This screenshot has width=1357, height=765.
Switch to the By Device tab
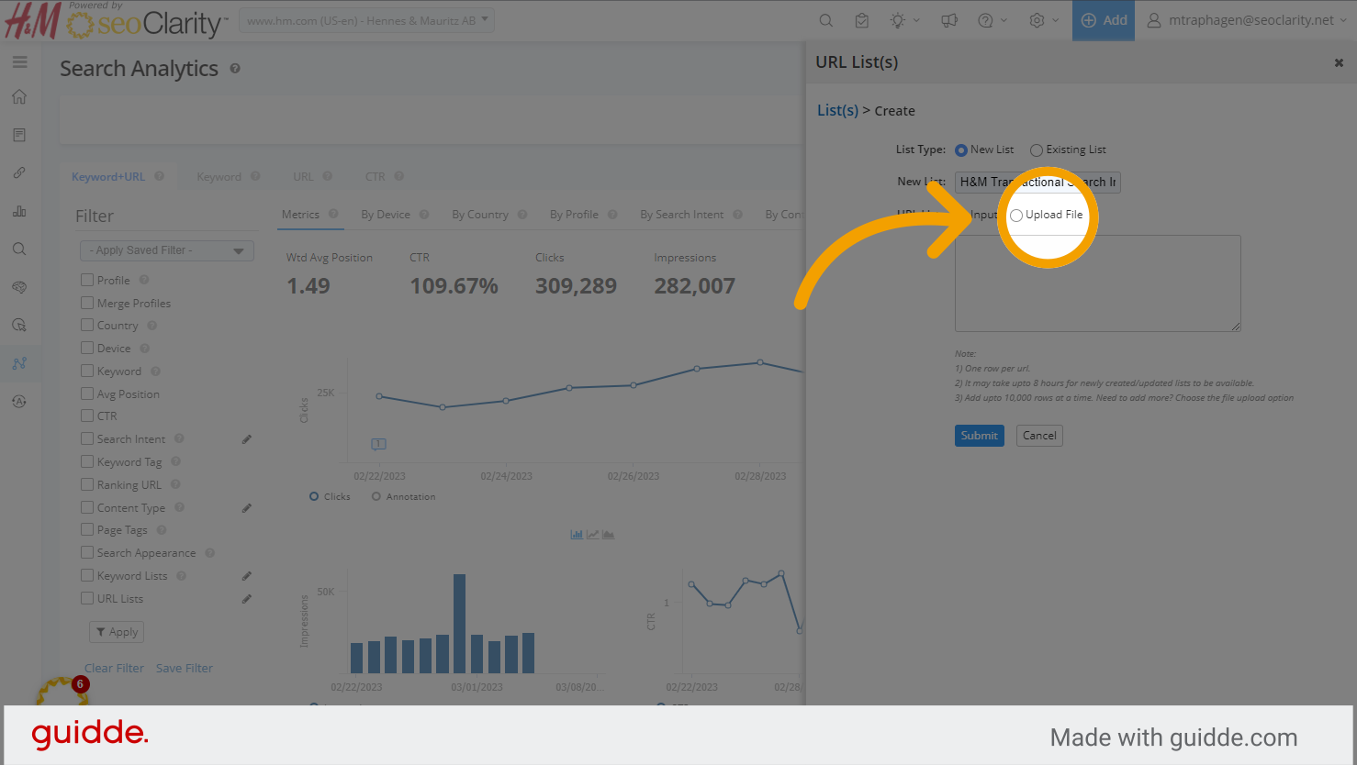386,215
